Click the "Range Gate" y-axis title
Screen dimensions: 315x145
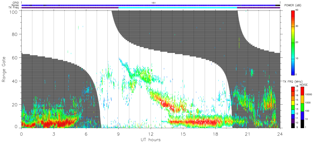click(4, 70)
